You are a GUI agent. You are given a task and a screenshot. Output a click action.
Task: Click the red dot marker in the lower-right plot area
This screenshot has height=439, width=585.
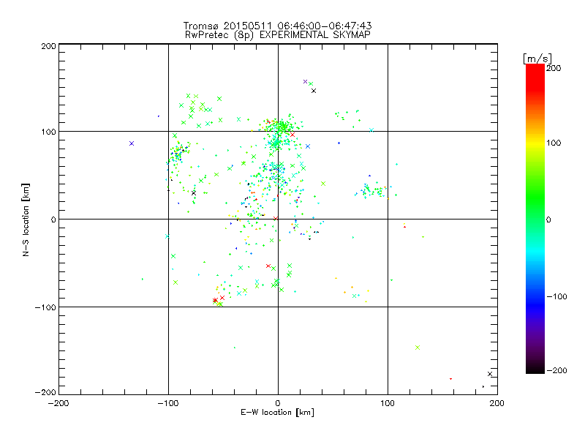450,379
